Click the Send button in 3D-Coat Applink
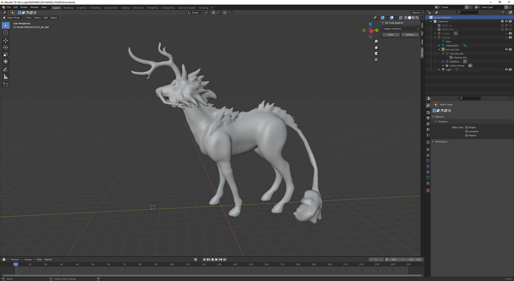The width and height of the screenshot is (514, 281). (x=391, y=35)
